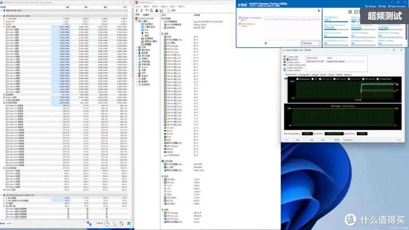Click the temperature graph scale slider thumb

286,78
